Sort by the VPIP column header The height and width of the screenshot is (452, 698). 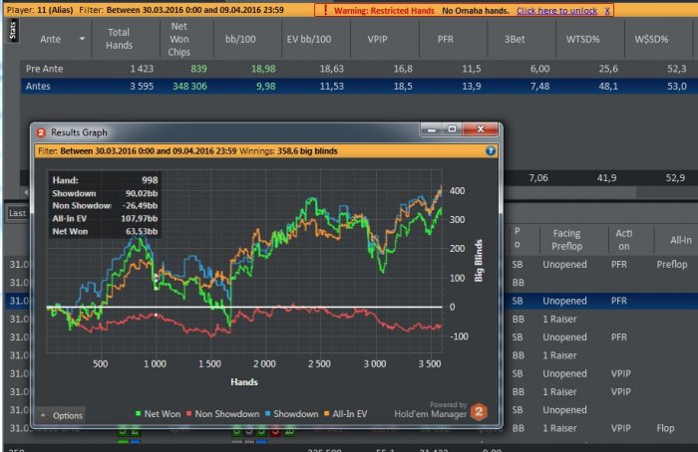pyautogui.click(x=377, y=39)
